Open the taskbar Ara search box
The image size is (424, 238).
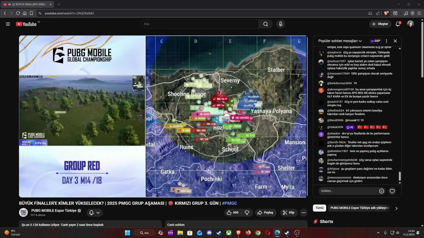pos(144,233)
